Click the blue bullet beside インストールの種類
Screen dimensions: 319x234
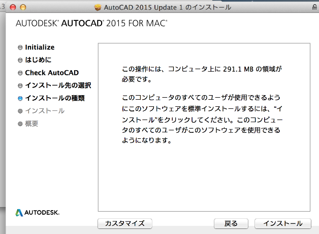[20, 98]
